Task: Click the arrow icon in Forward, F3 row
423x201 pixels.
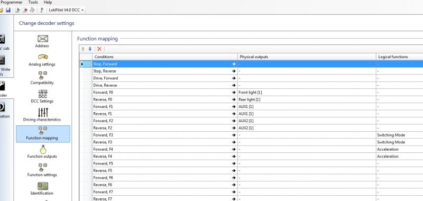Action: [x=234, y=135]
